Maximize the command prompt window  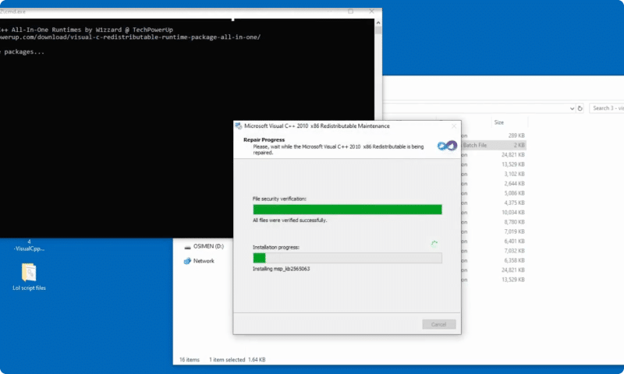click(351, 12)
